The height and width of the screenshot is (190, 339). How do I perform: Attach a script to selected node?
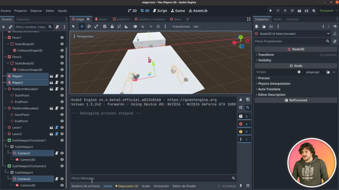(x=57, y=27)
